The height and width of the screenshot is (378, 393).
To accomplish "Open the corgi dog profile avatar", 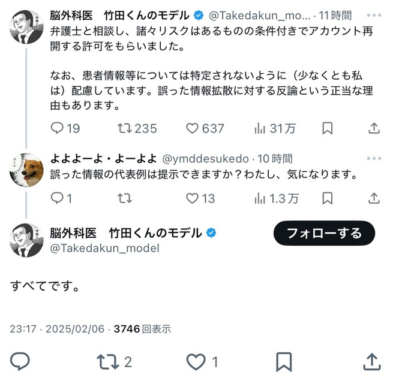I will pyautogui.click(x=26, y=170).
